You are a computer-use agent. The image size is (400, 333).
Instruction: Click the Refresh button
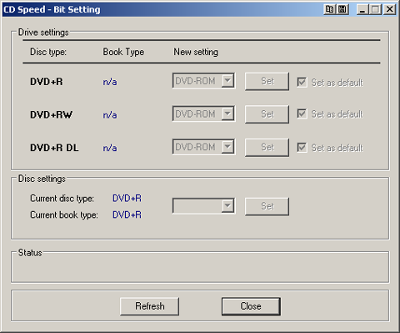pyautogui.click(x=149, y=306)
